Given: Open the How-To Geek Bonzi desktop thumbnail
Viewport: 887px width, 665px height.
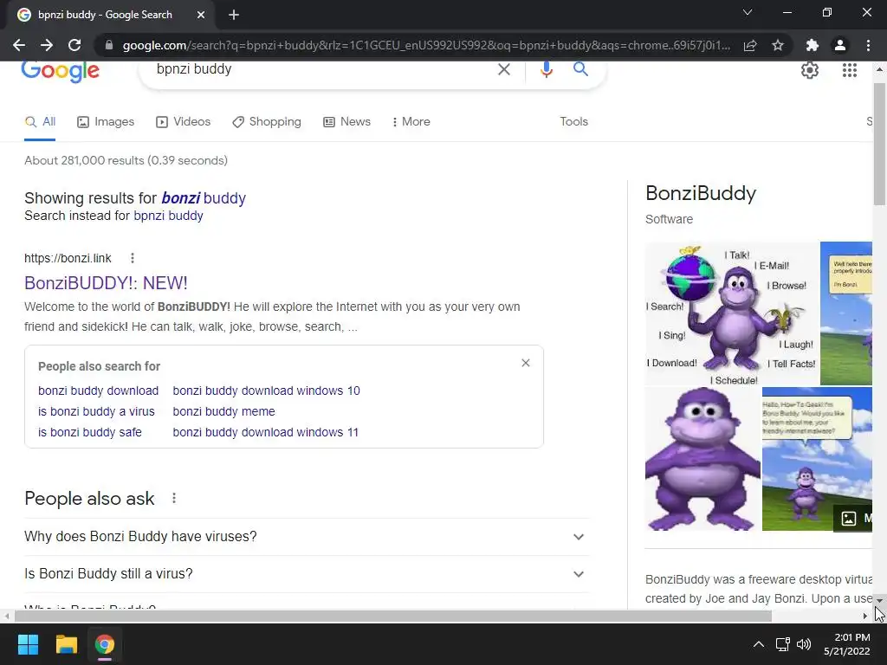Looking at the screenshot, I should pyautogui.click(x=817, y=459).
